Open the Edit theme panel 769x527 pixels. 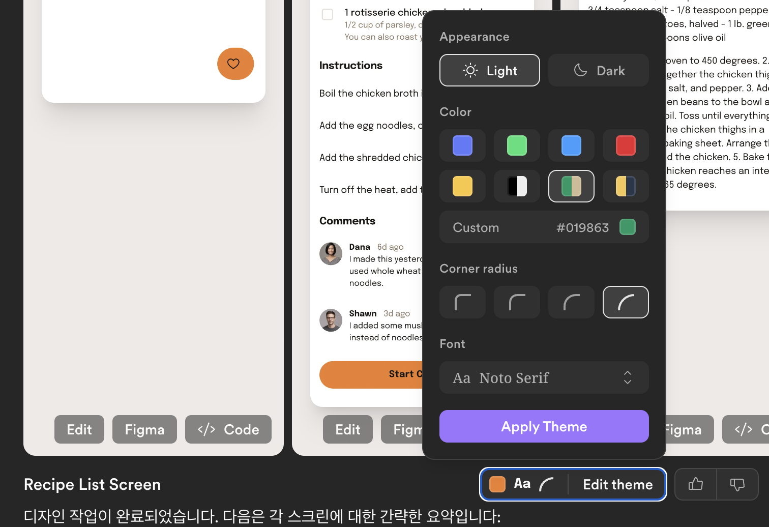pos(573,484)
